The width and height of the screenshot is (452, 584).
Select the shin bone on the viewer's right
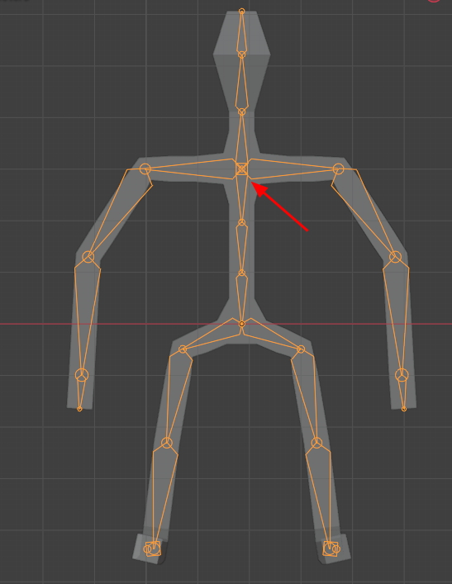321,497
